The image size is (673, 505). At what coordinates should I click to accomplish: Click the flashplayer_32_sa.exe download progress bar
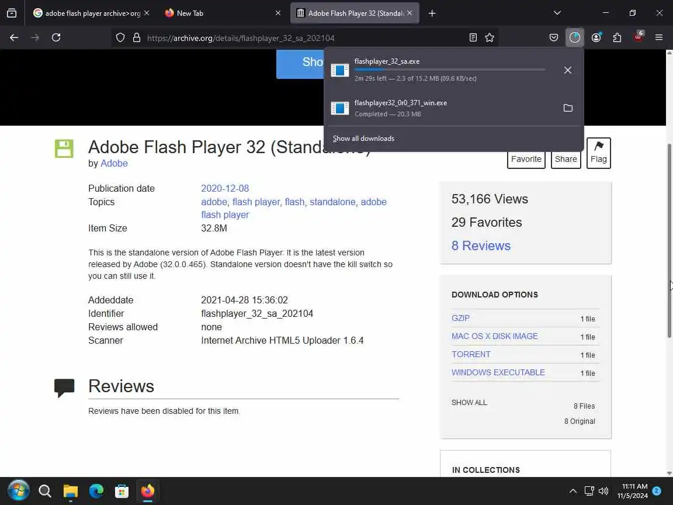(450, 70)
